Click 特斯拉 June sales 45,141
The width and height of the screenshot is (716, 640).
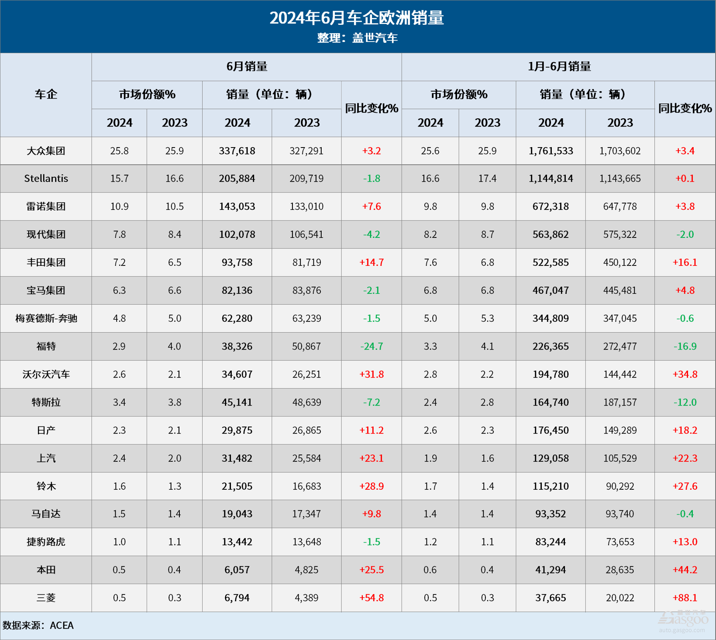(x=237, y=402)
